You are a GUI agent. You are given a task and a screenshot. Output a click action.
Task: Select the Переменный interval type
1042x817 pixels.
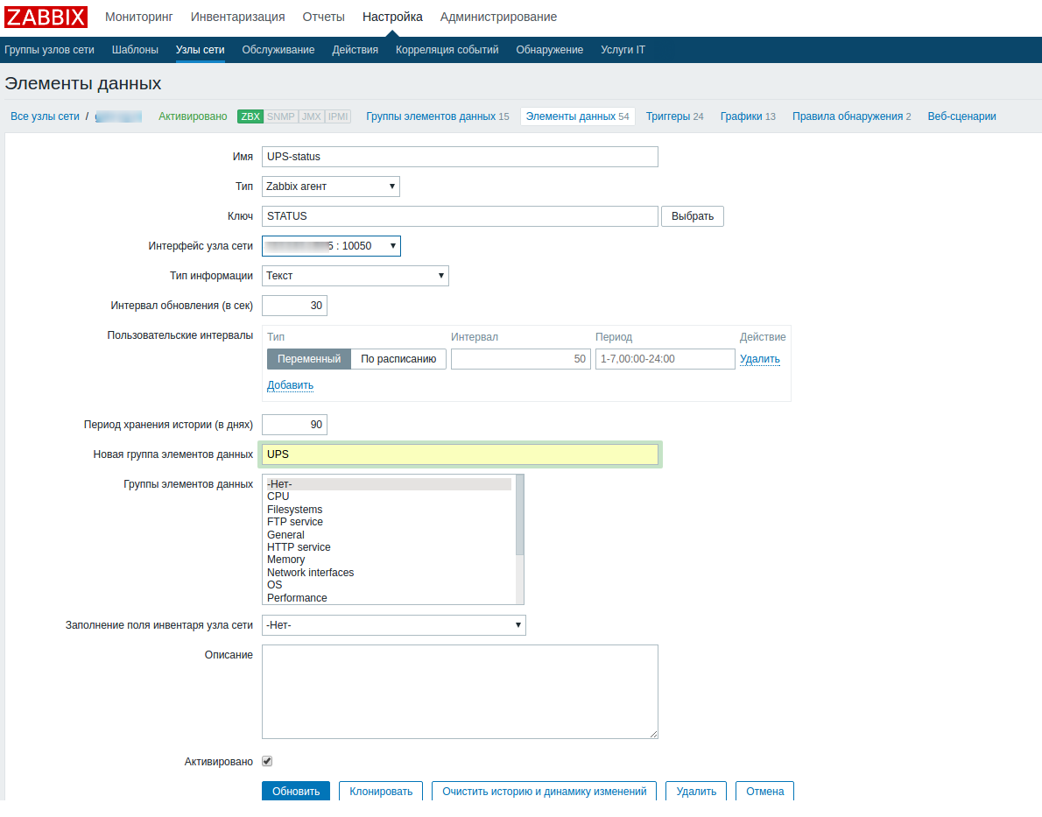click(309, 359)
